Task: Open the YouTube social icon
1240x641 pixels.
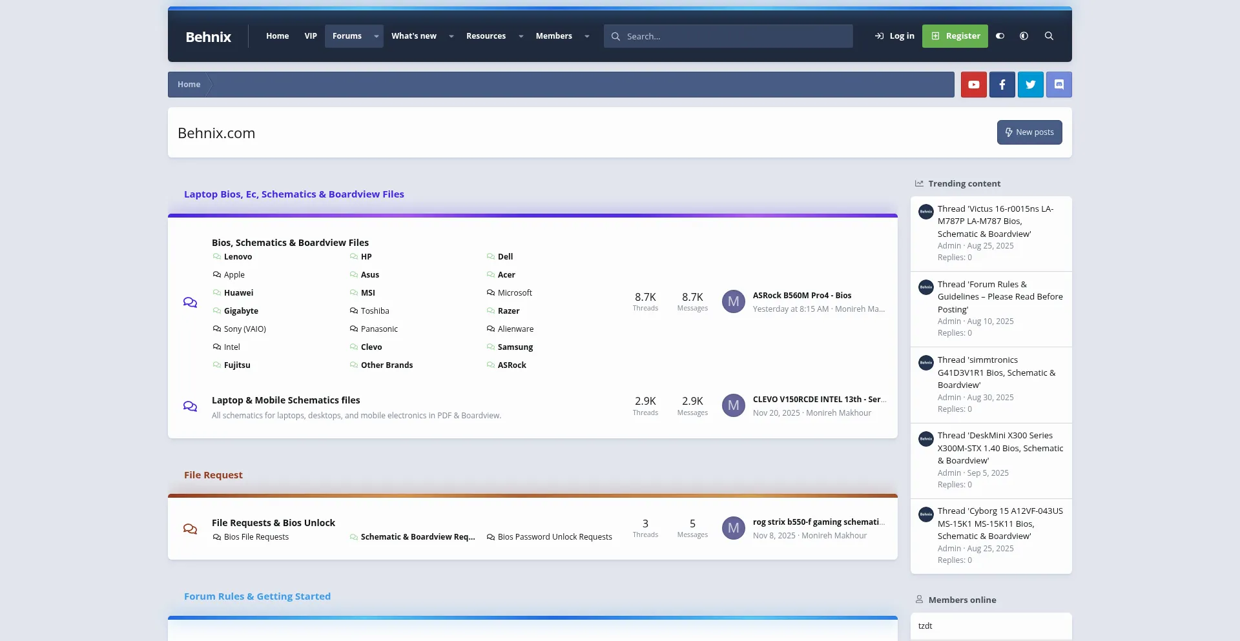Action: pos(973,85)
